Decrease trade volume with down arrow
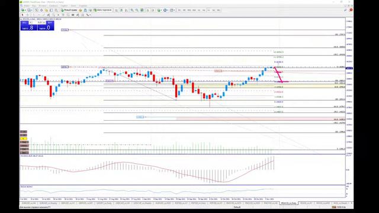 coord(31,22)
